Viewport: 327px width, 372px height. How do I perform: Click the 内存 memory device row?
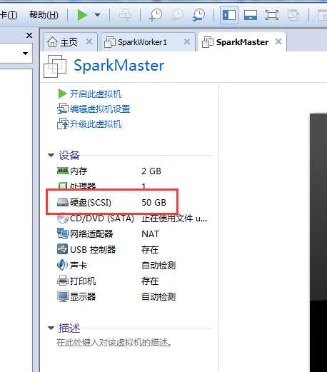point(109,171)
